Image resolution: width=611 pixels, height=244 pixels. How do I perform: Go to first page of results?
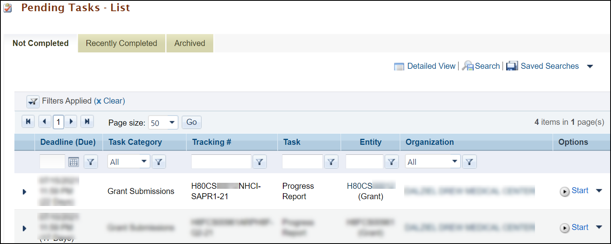28,122
